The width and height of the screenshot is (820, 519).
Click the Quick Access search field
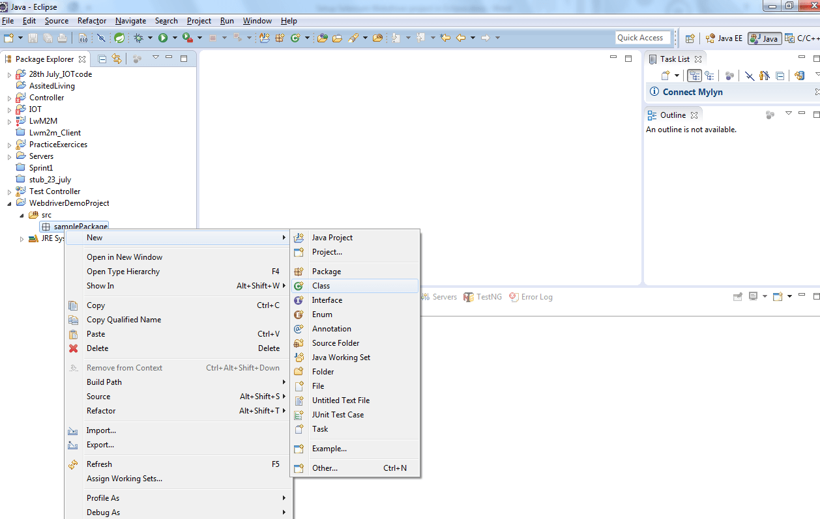(x=643, y=38)
